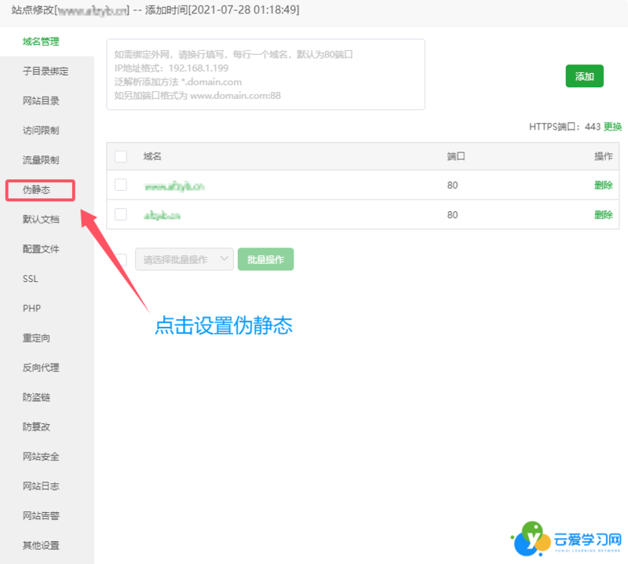Open 访问限制 settings
Viewport: 628px width, 564px height.
coord(41,130)
